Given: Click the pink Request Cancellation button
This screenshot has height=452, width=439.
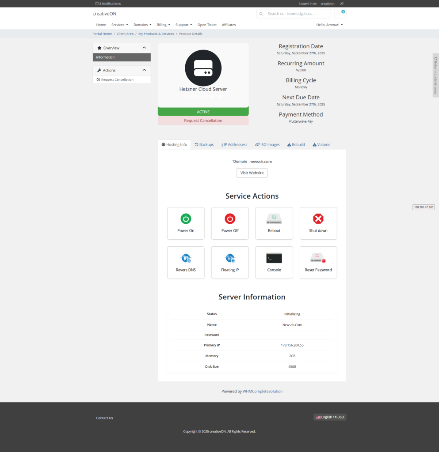Looking at the screenshot, I should (203, 121).
